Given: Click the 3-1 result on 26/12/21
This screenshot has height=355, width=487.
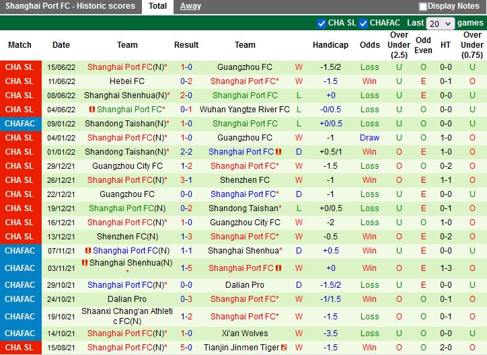Looking at the screenshot, I should [186, 180].
